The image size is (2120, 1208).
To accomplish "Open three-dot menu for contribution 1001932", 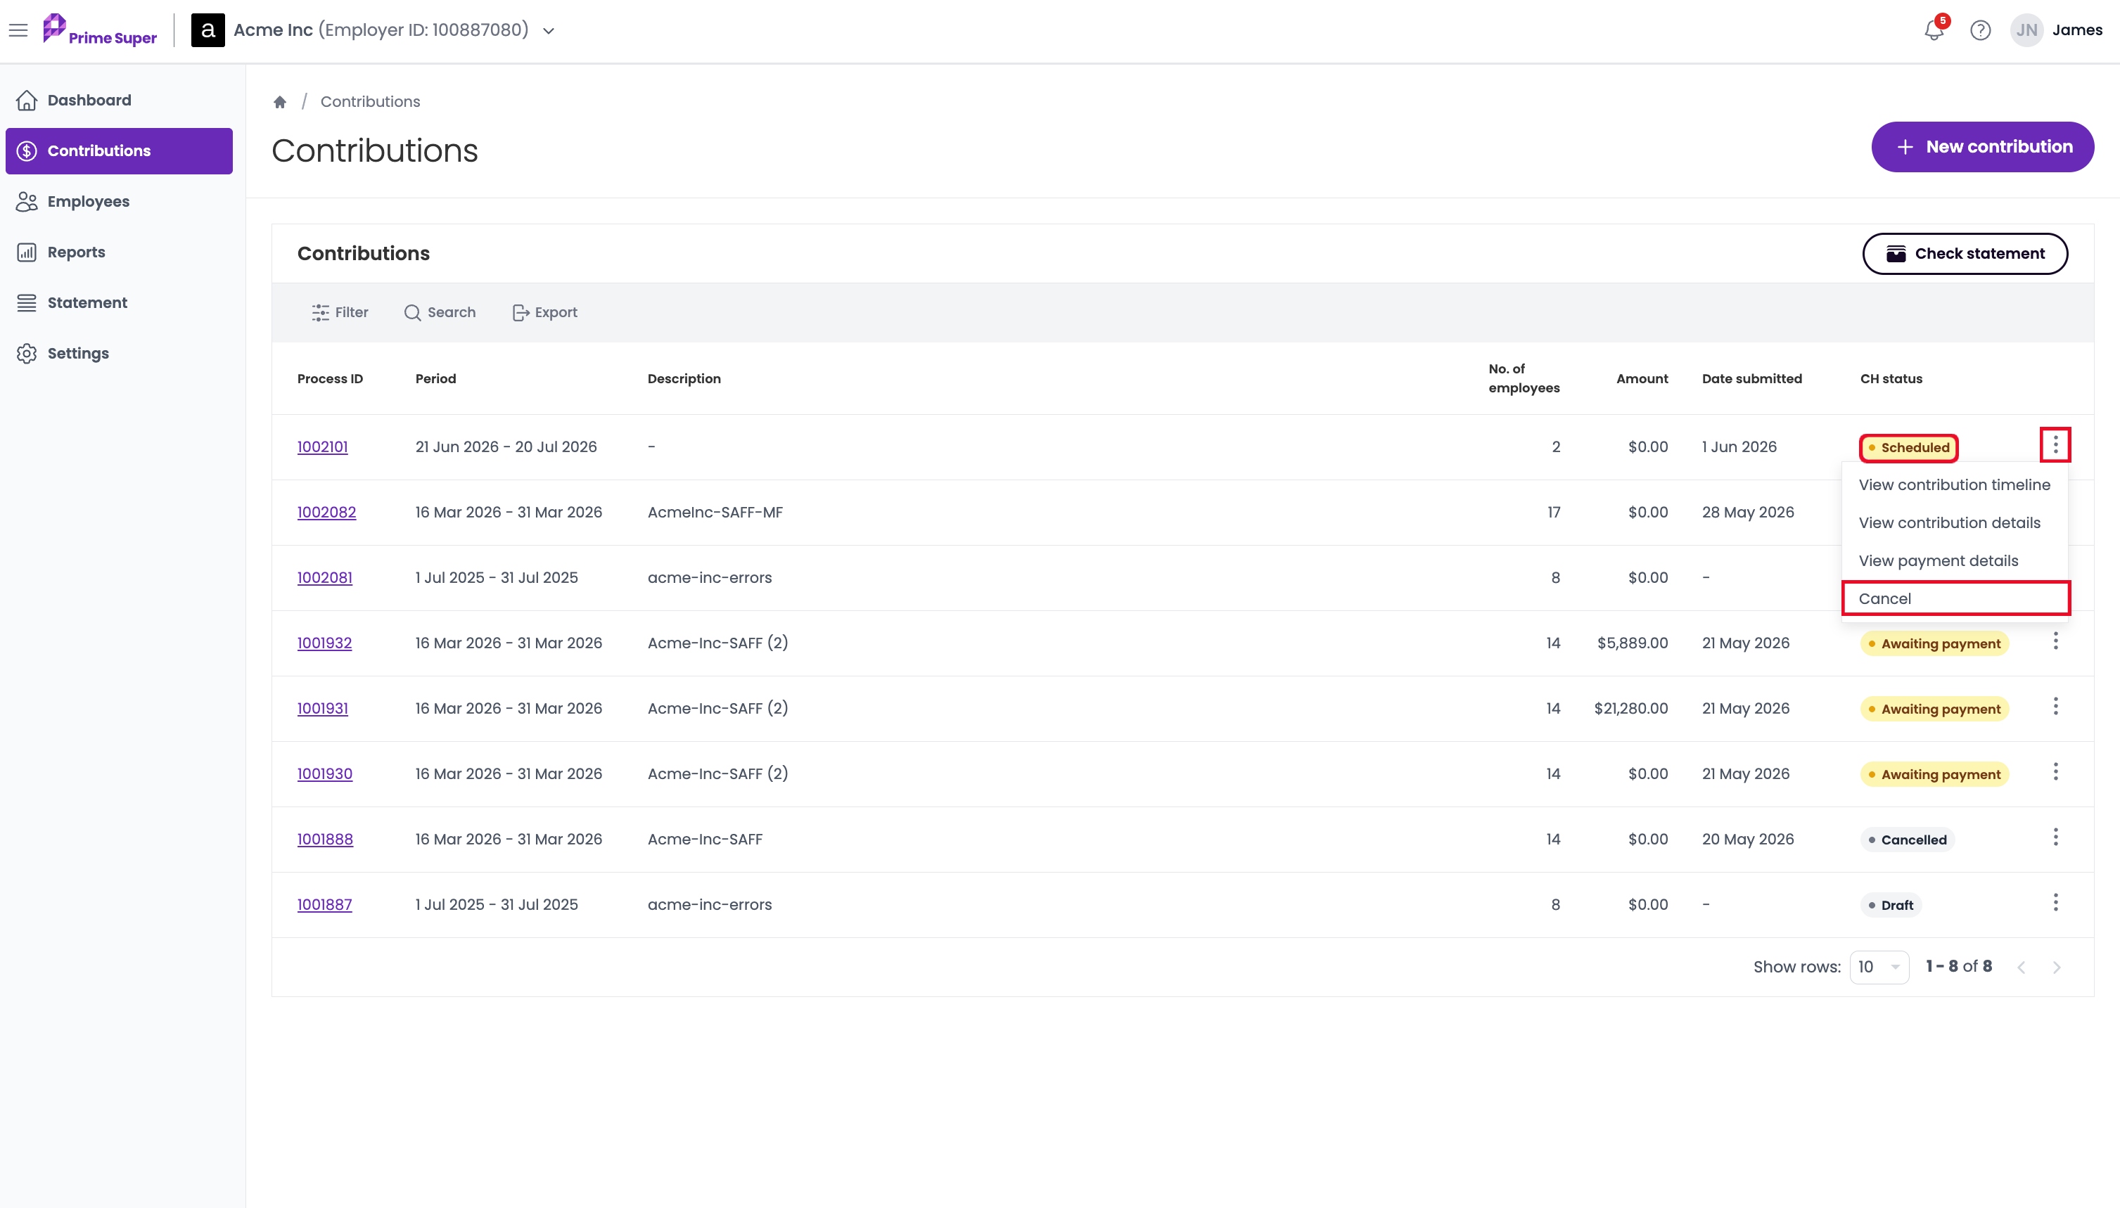I will pyautogui.click(x=2055, y=641).
